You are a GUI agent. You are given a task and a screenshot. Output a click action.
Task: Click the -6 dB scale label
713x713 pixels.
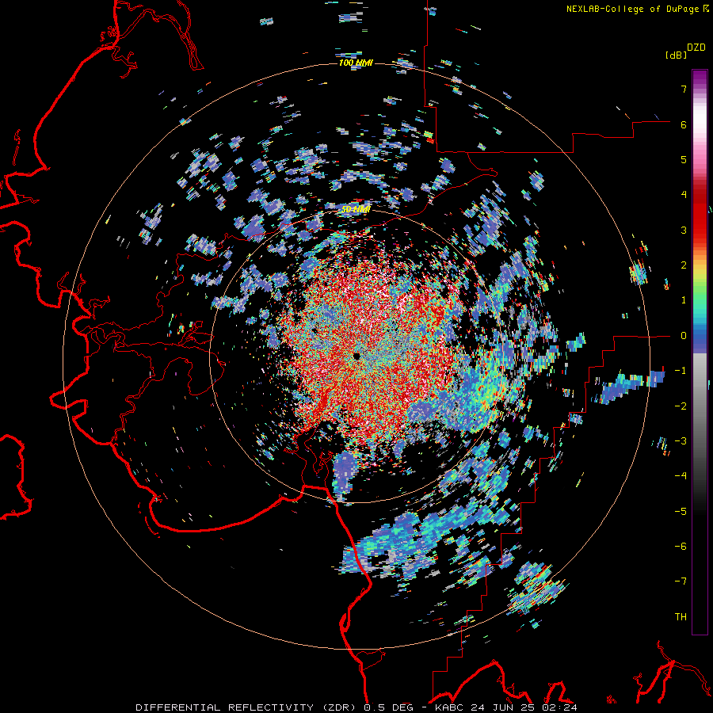pyautogui.click(x=681, y=547)
